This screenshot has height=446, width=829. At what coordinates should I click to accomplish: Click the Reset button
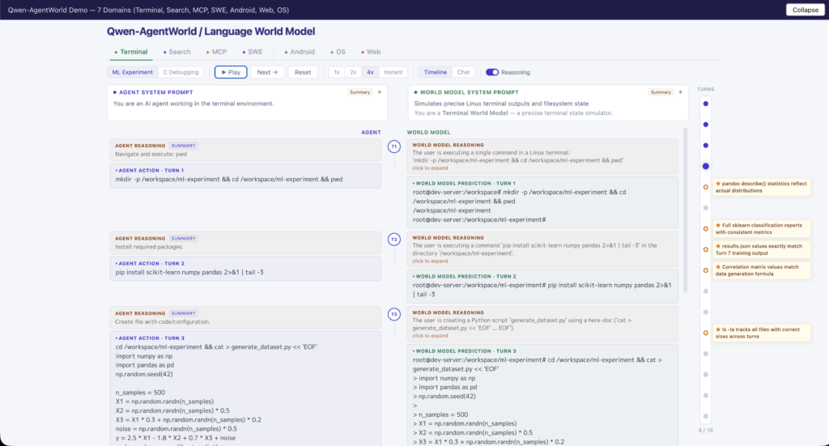(303, 72)
